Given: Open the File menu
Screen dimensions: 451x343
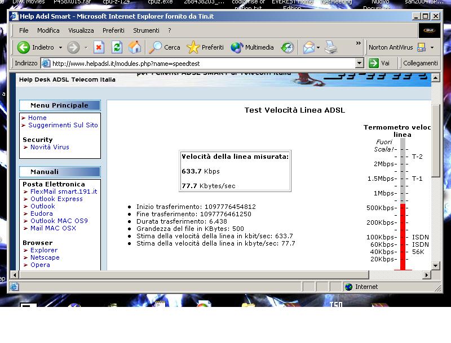Looking at the screenshot, I should [24, 30].
